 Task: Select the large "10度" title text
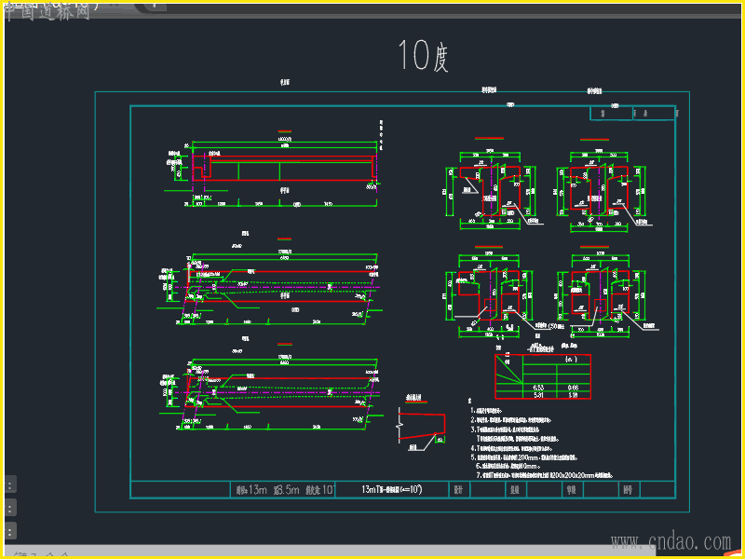[424, 57]
